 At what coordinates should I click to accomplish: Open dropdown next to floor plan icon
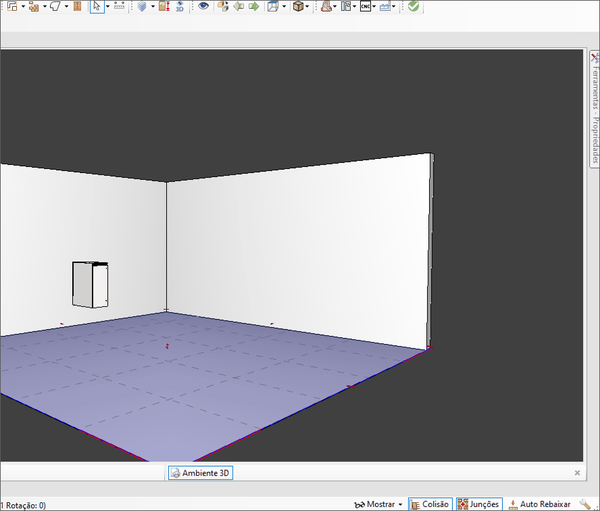coord(23,7)
